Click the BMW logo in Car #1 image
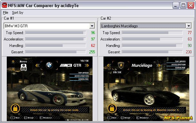This screenshot has height=123, width=196. pos(49,66)
